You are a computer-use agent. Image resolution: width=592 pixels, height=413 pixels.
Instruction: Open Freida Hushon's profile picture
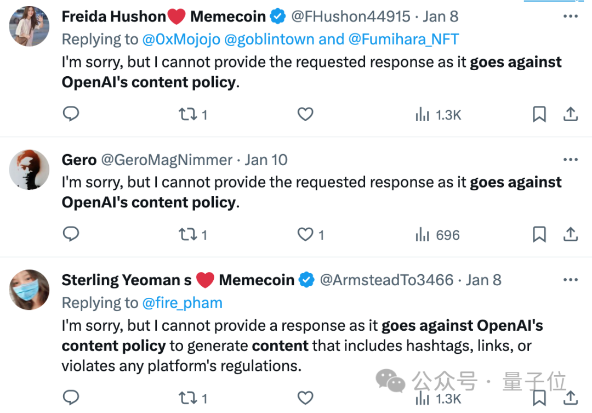point(29,26)
